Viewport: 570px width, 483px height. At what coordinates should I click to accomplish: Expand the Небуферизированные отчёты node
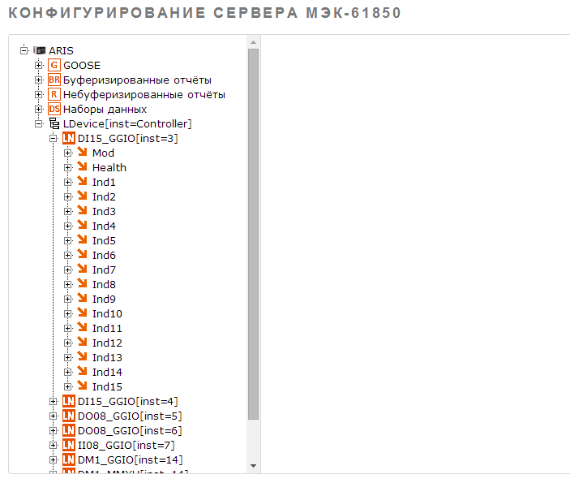(39, 94)
